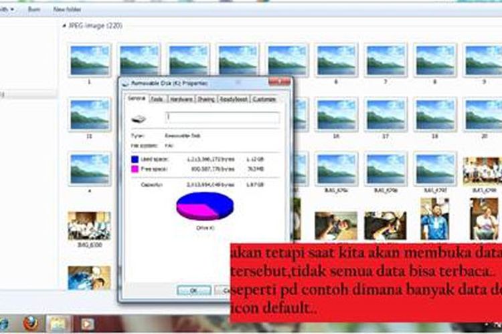The height and width of the screenshot is (334, 502).
Task: Click the image file named 17
Action: 385,115
